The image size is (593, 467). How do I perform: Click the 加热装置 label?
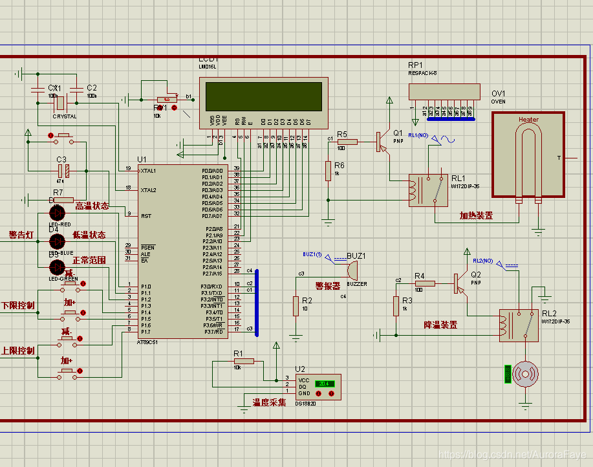(476, 215)
